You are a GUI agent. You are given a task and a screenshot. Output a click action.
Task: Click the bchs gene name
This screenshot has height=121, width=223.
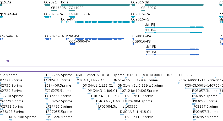(64, 2)
